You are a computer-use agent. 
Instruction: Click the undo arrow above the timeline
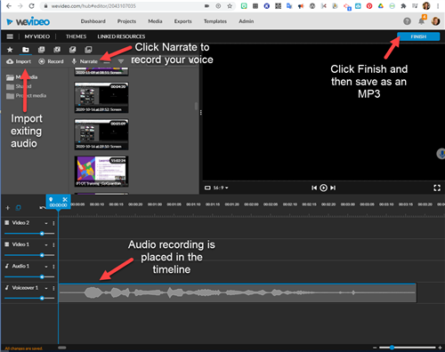pos(42,208)
